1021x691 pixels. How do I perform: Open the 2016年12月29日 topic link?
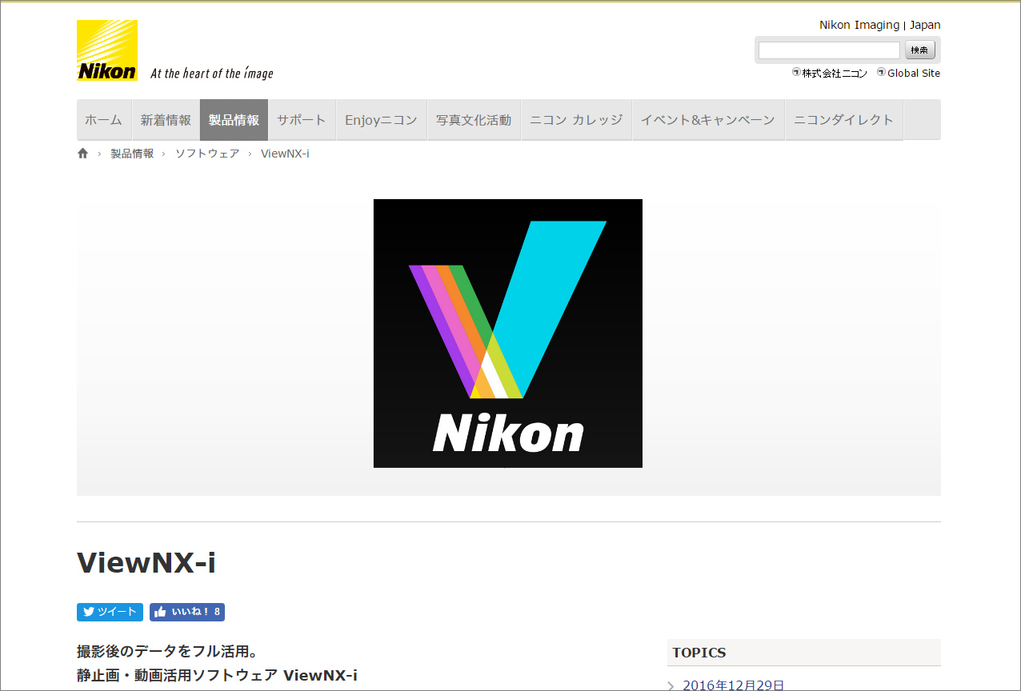click(x=734, y=685)
